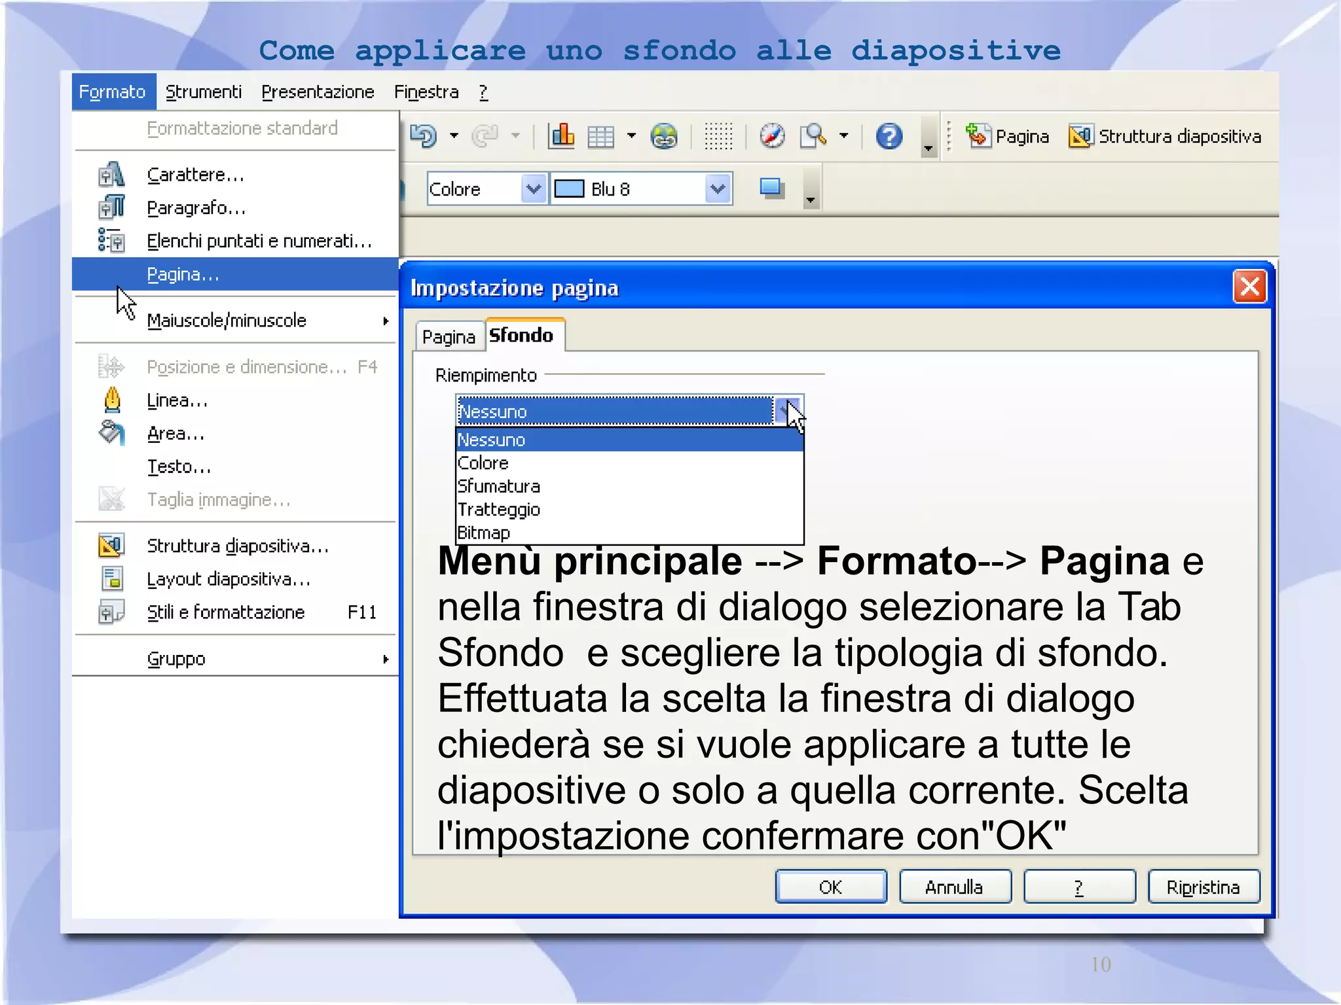The width and height of the screenshot is (1341, 1005).
Task: Open the Presentazione menu
Action: 318,92
